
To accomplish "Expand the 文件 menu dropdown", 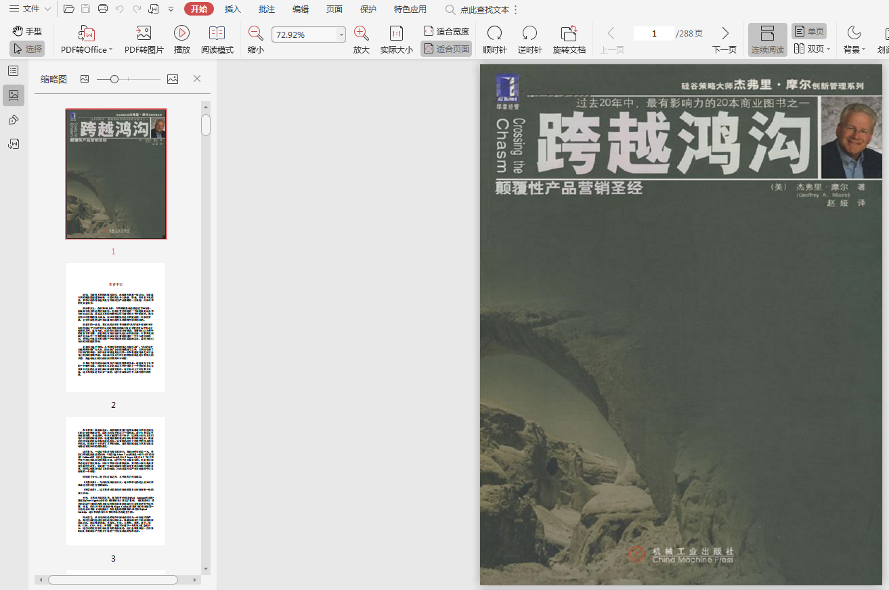I will click(x=47, y=9).
